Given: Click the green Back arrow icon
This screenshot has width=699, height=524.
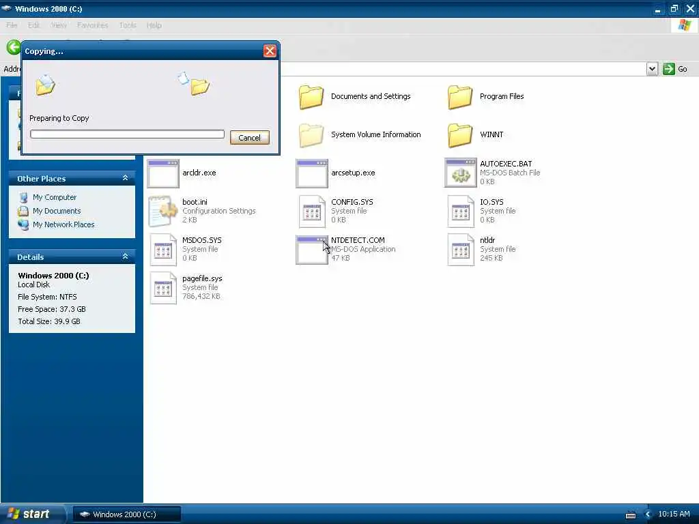Looking at the screenshot, I should click(14, 47).
